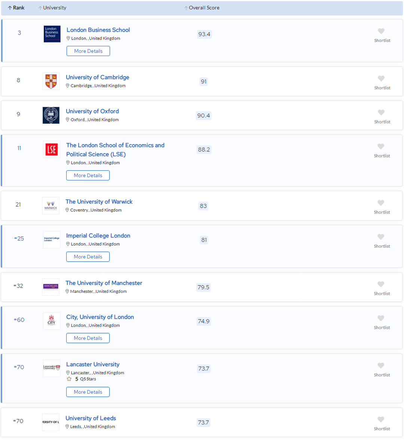Toggle the heart icon for University of Cambridge
404x440 pixels.
[381, 79]
